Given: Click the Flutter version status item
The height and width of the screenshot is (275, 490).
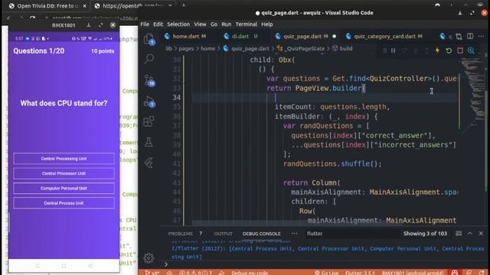Looking at the screenshot, I should [x=360, y=273].
